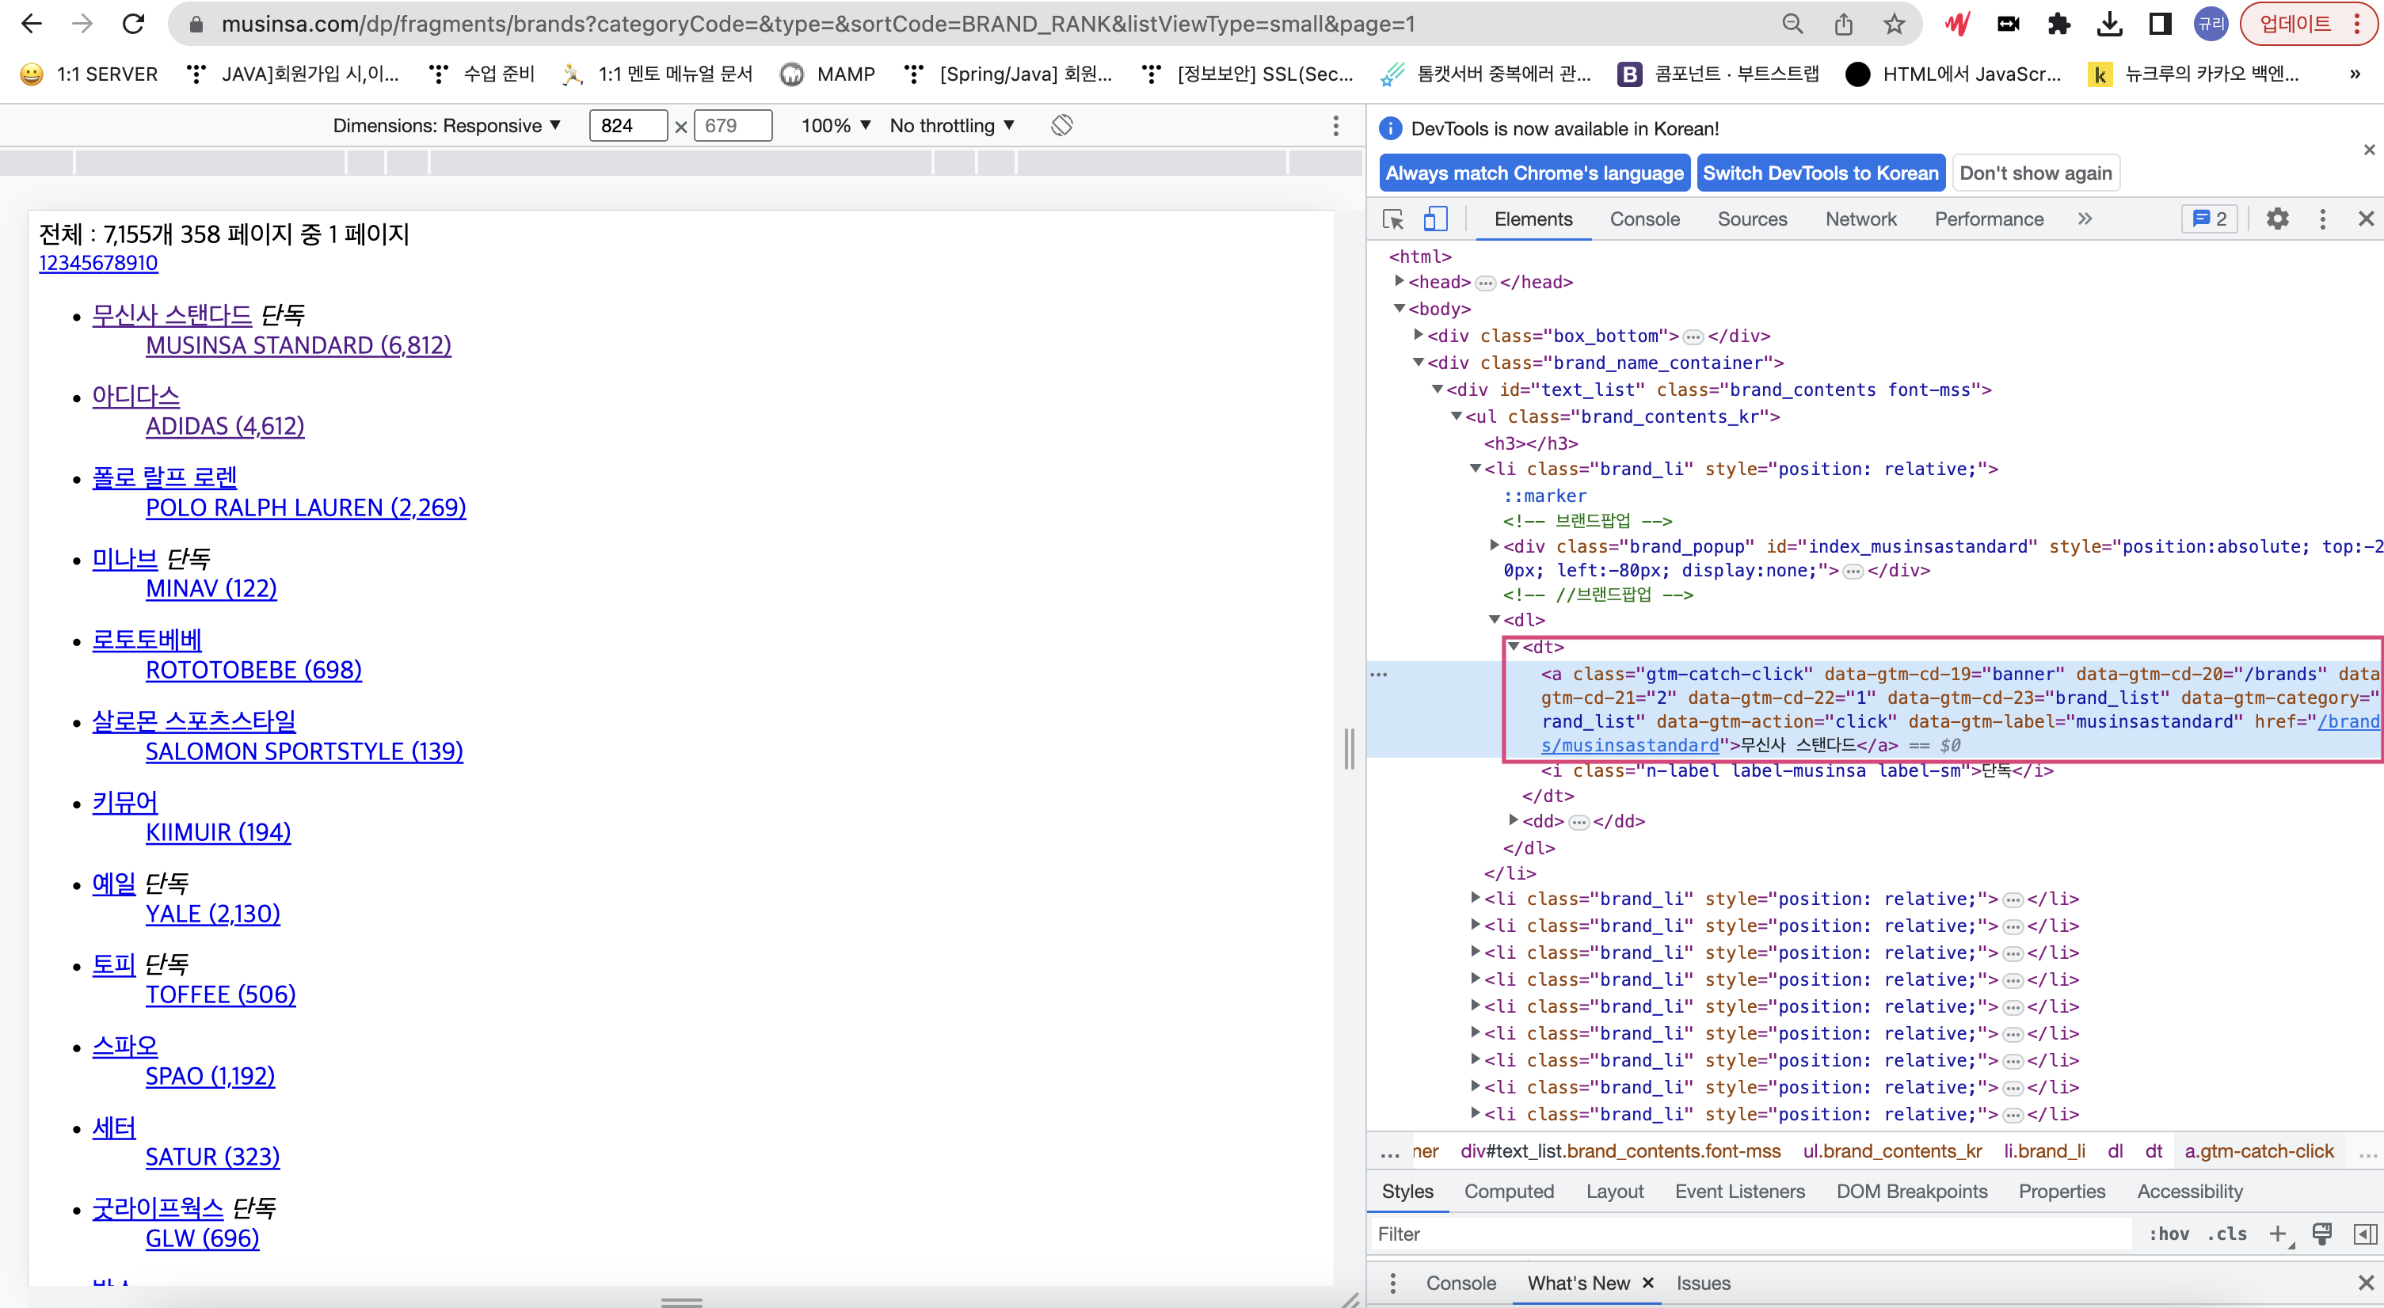
Task: Open DevTools settings gear
Action: pyautogui.click(x=2278, y=219)
